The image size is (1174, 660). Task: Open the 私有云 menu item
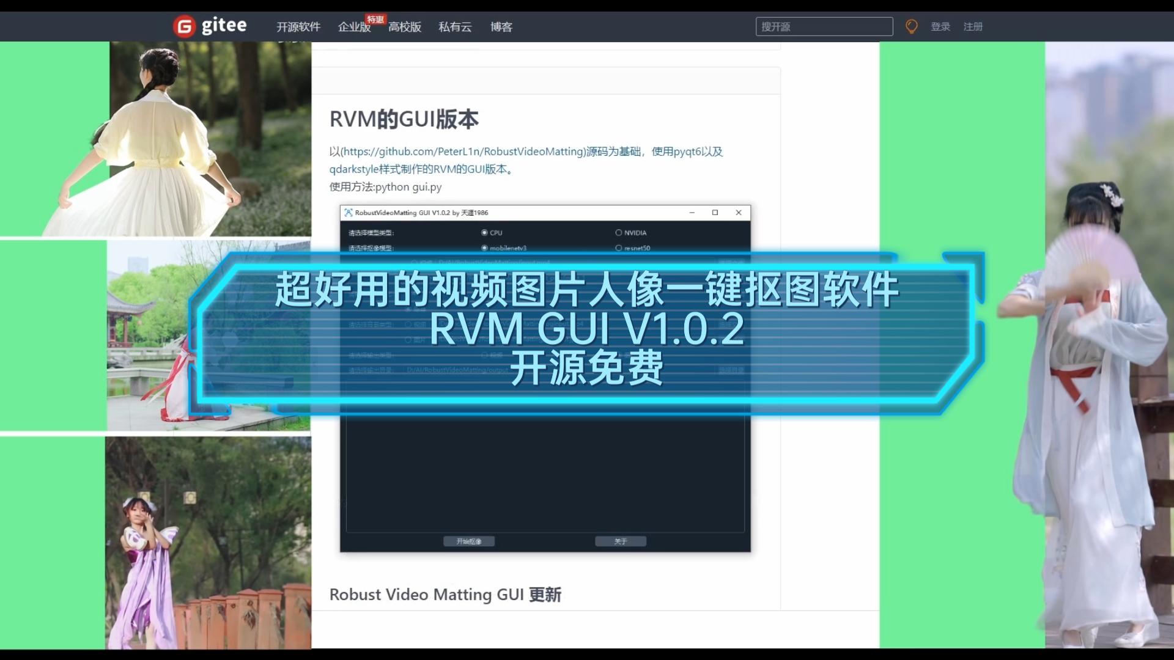(x=455, y=27)
